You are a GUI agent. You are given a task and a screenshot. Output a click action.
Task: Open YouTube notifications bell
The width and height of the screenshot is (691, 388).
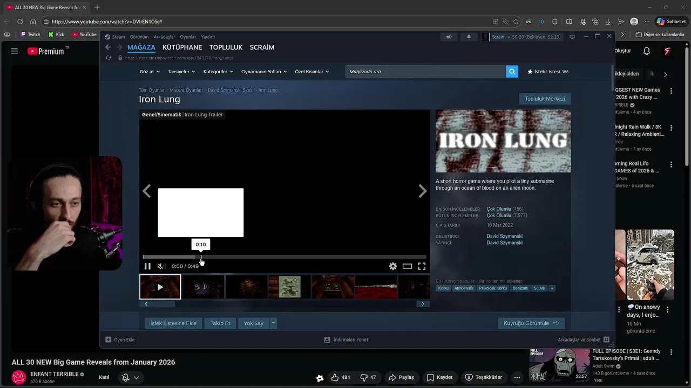coord(647,51)
